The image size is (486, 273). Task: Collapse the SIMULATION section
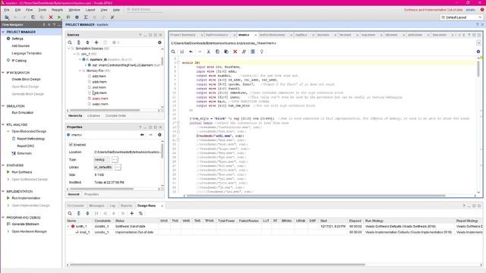click(x=3, y=106)
